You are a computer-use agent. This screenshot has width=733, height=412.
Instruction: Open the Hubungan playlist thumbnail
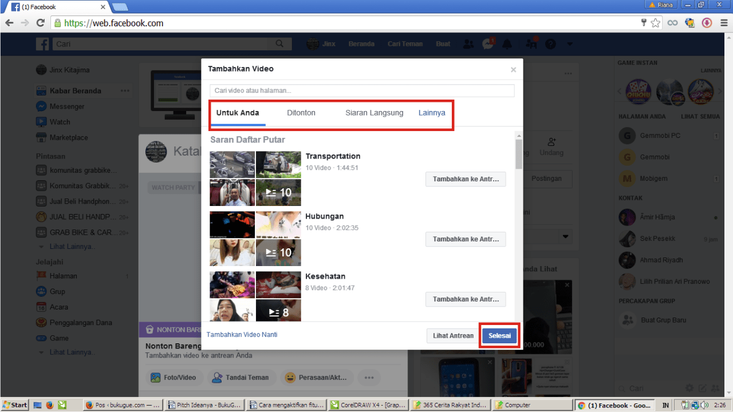(255, 239)
